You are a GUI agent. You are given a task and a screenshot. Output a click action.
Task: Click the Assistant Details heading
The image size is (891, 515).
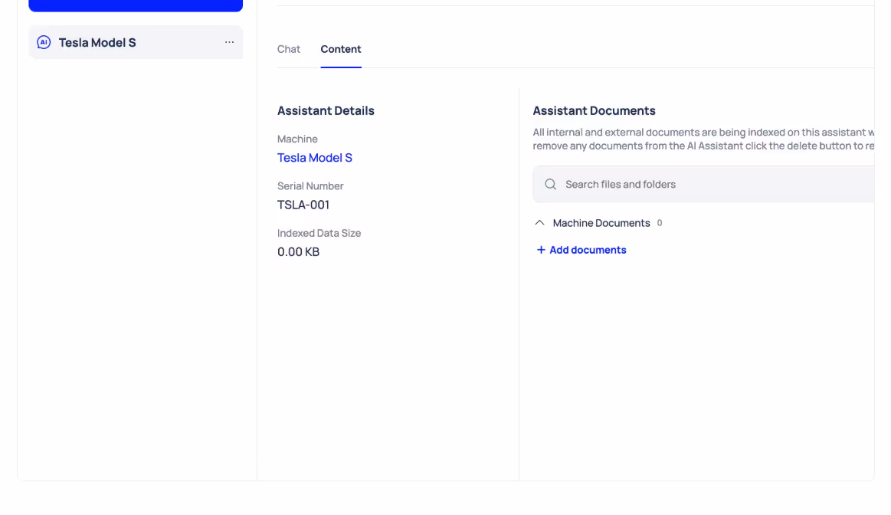click(x=326, y=111)
